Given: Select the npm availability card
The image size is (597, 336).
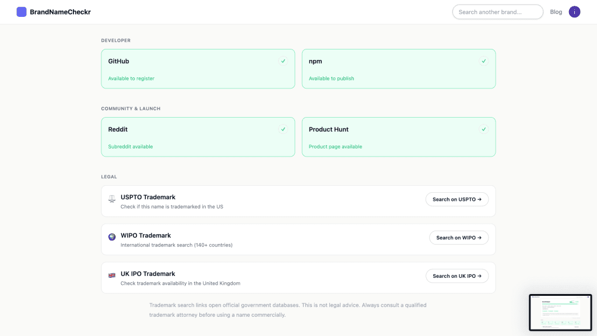Looking at the screenshot, I should point(399,69).
